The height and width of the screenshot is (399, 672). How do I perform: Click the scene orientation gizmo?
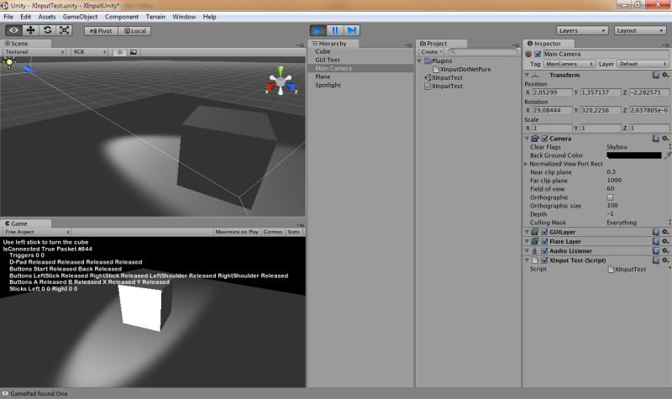tap(281, 81)
